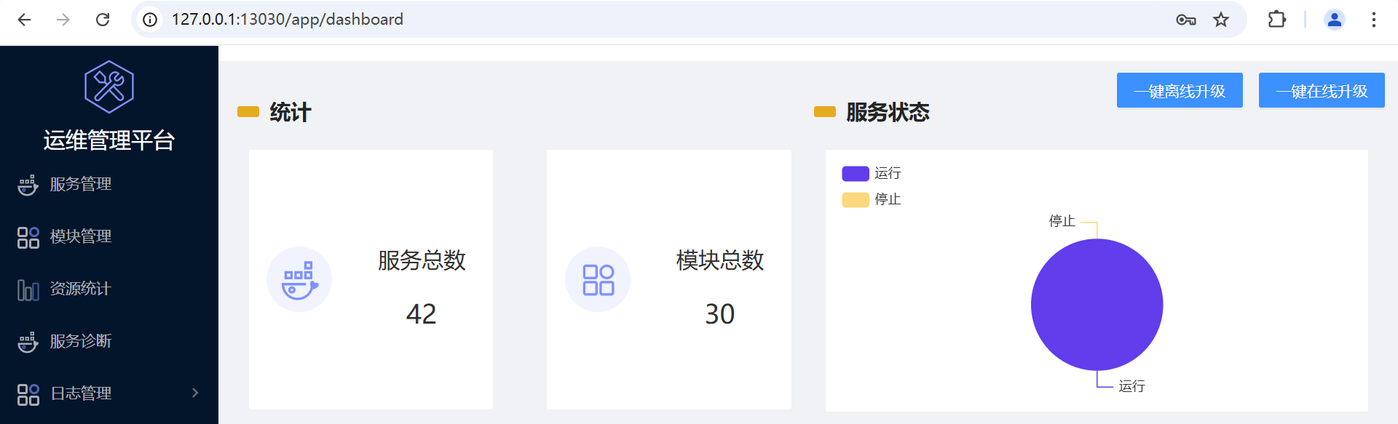
Task: Click the 模块总数 grid circle icon
Action: [598, 279]
